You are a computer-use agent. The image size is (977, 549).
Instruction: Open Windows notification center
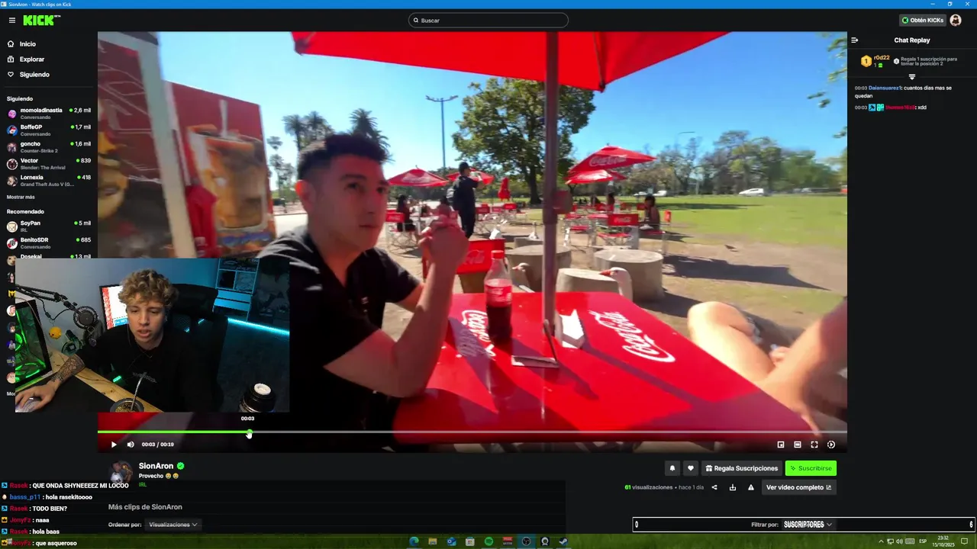click(965, 541)
